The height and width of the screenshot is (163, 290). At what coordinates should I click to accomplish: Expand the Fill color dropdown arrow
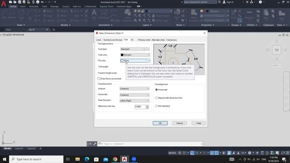pos(148,61)
